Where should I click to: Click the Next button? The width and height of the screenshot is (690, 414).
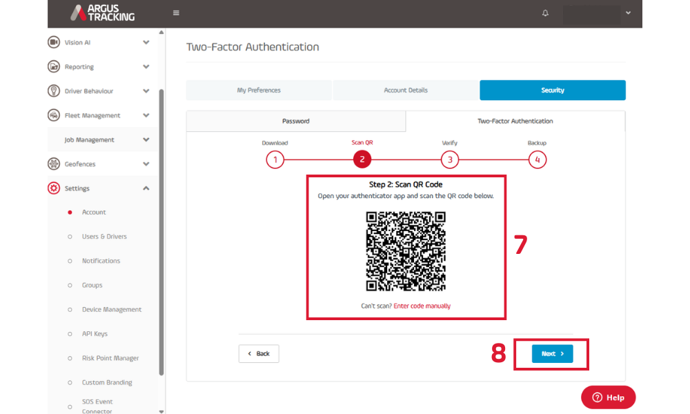552,354
